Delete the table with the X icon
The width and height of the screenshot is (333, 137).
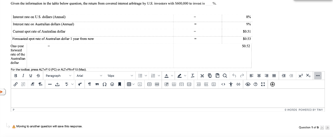point(140,84)
